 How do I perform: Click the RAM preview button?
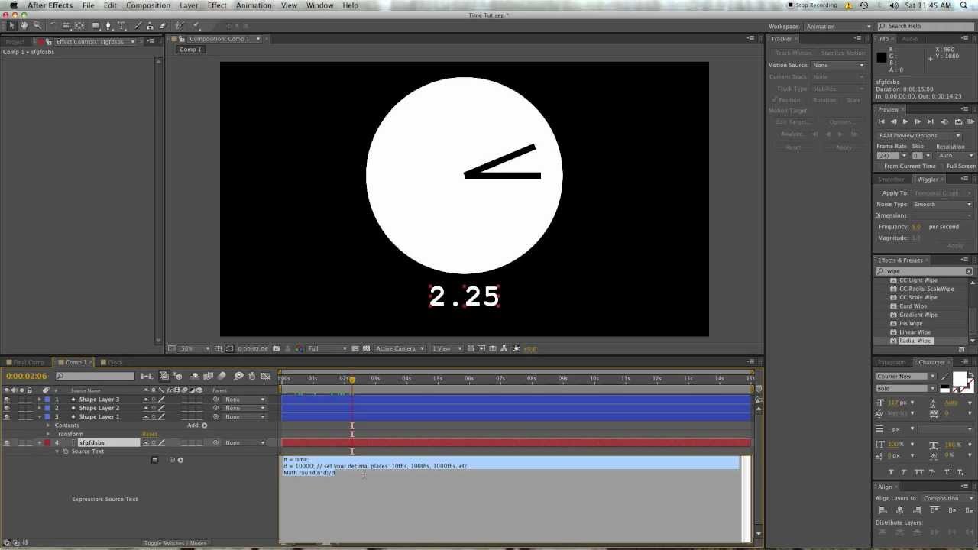[971, 121]
